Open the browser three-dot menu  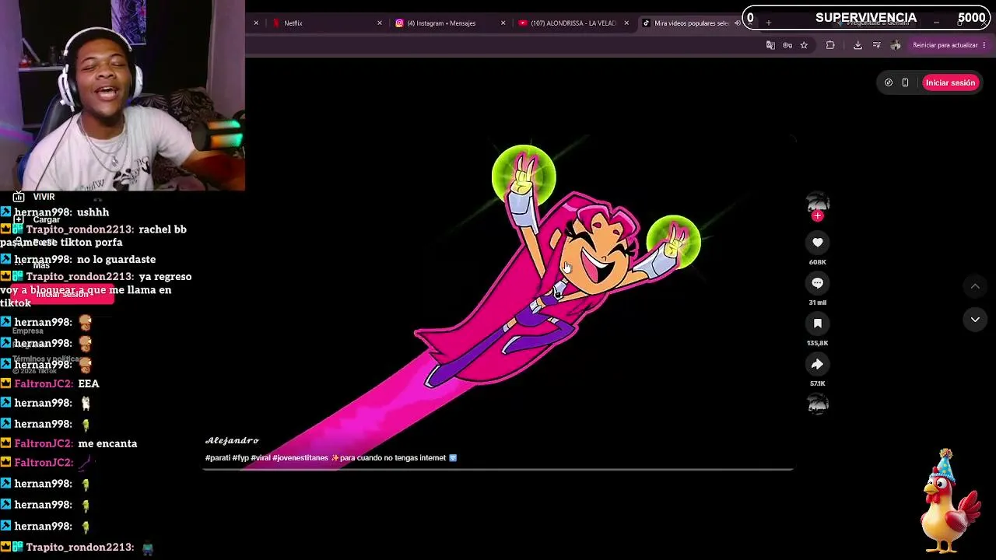(984, 45)
